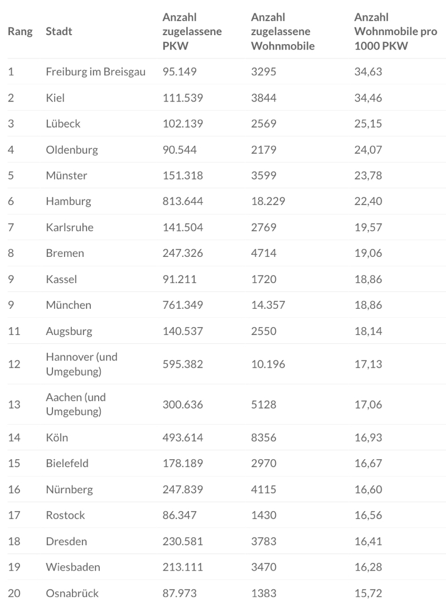Select the Anzahl zugelassene Wohnmobile header
446x603 pixels.
pyautogui.click(x=283, y=32)
